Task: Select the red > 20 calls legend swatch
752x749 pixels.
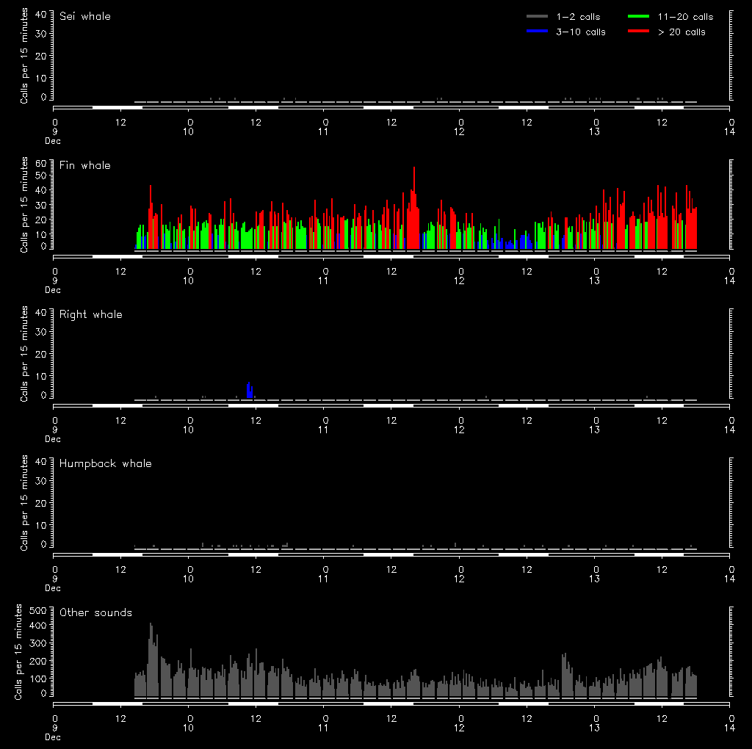Action: click(640, 32)
